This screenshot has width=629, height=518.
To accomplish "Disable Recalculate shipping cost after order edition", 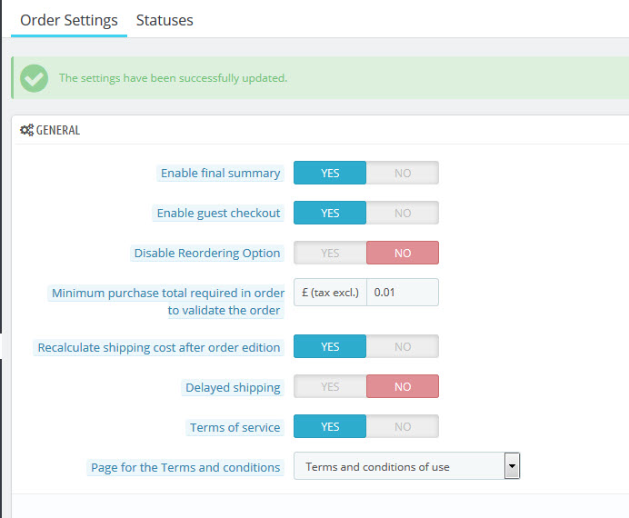I will tap(402, 346).
